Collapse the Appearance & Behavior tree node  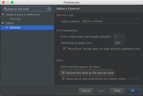3,14
